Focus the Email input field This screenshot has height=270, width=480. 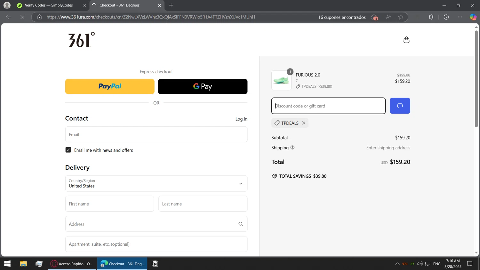pos(156,134)
